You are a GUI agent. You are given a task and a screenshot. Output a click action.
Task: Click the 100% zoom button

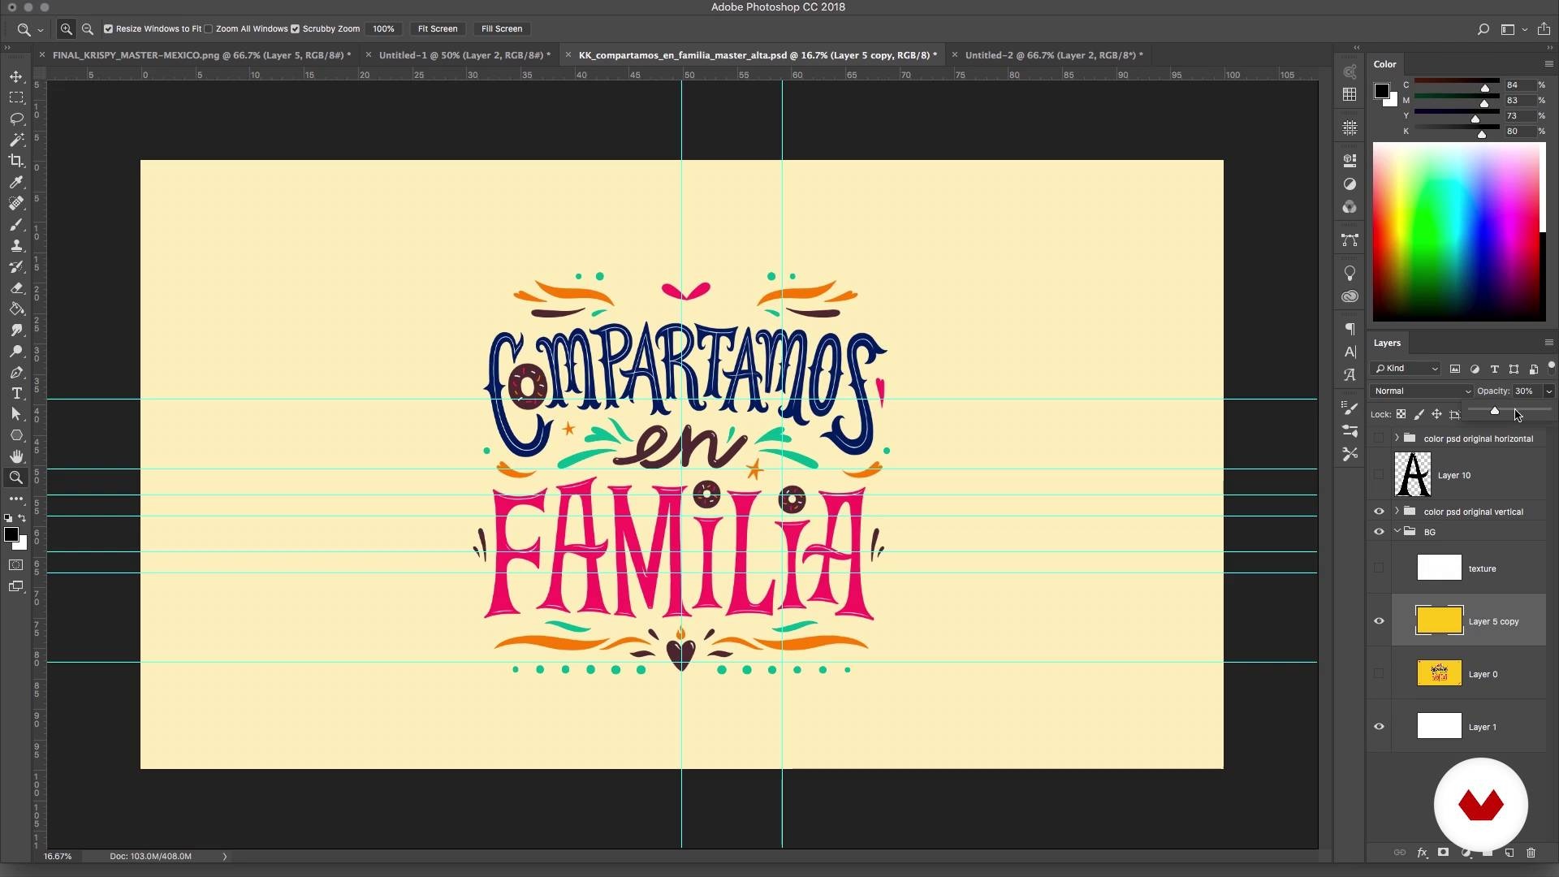[383, 29]
